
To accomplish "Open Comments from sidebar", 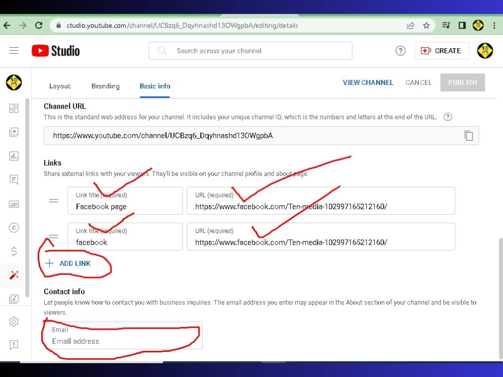I will click(14, 179).
